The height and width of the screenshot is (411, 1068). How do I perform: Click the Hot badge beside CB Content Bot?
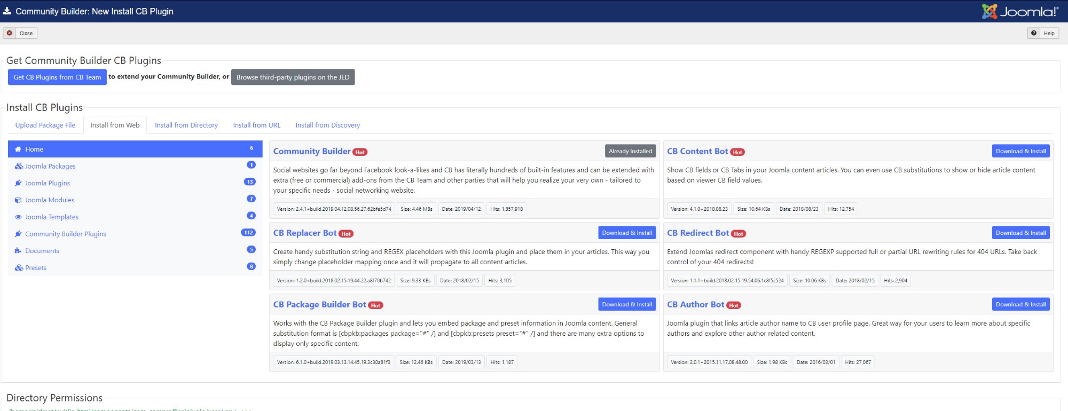pyautogui.click(x=737, y=152)
